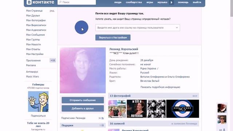The width and height of the screenshot is (233, 131).
Task: Open parent Ольга Олефиренко profile
Action: coord(178,77)
